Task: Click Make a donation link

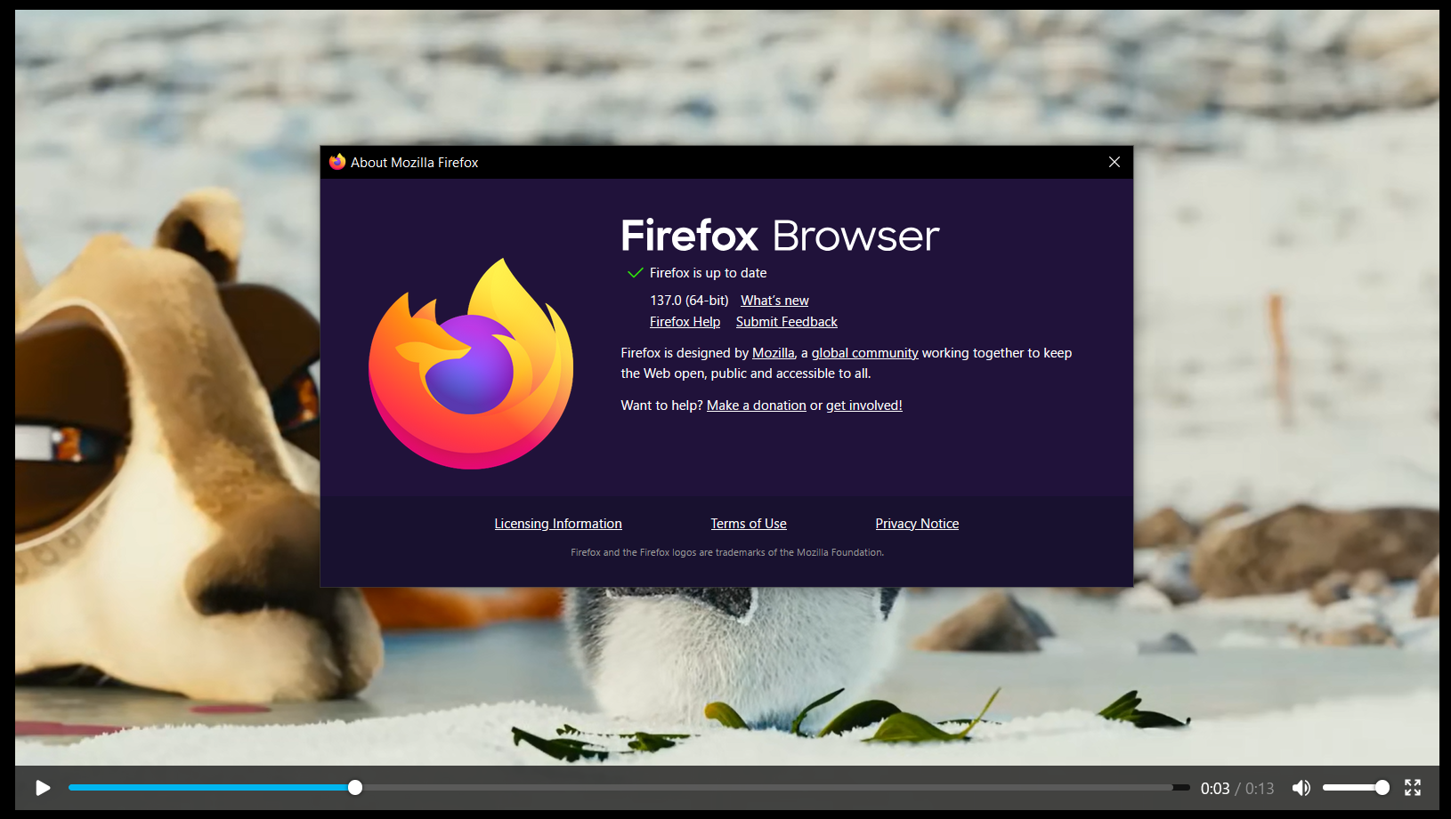Action: [757, 405]
